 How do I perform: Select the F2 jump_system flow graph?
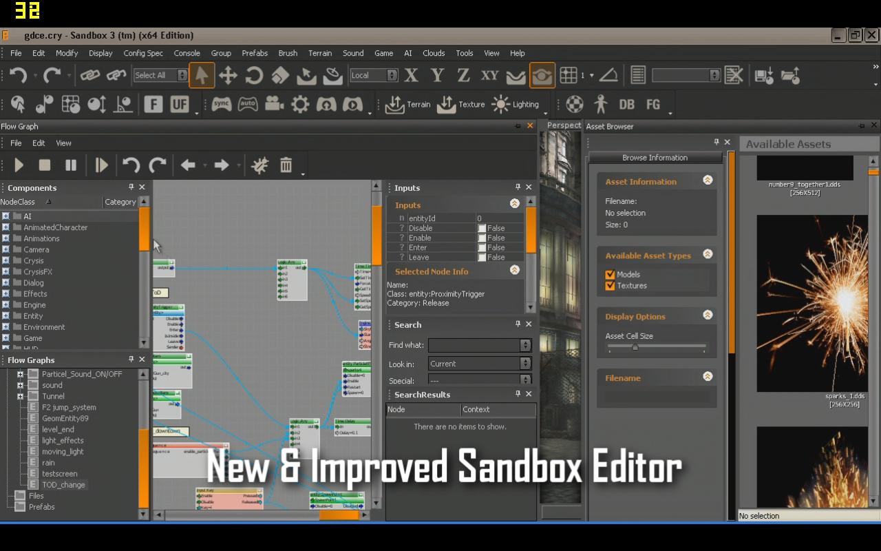[69, 407]
